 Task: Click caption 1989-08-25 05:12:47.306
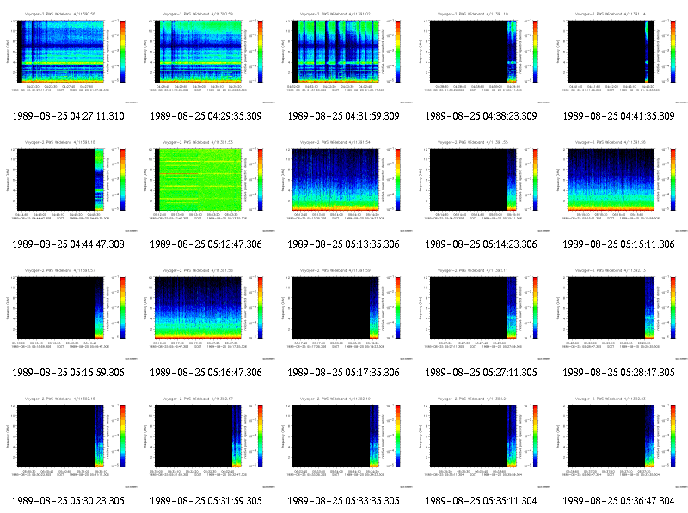coord(206,244)
